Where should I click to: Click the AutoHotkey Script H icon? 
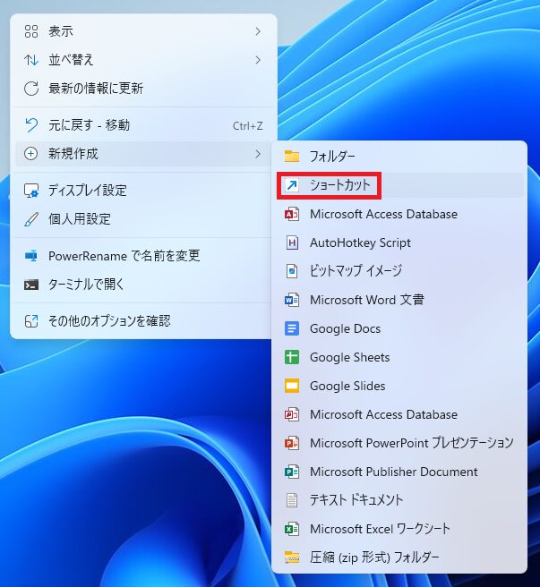click(x=292, y=243)
